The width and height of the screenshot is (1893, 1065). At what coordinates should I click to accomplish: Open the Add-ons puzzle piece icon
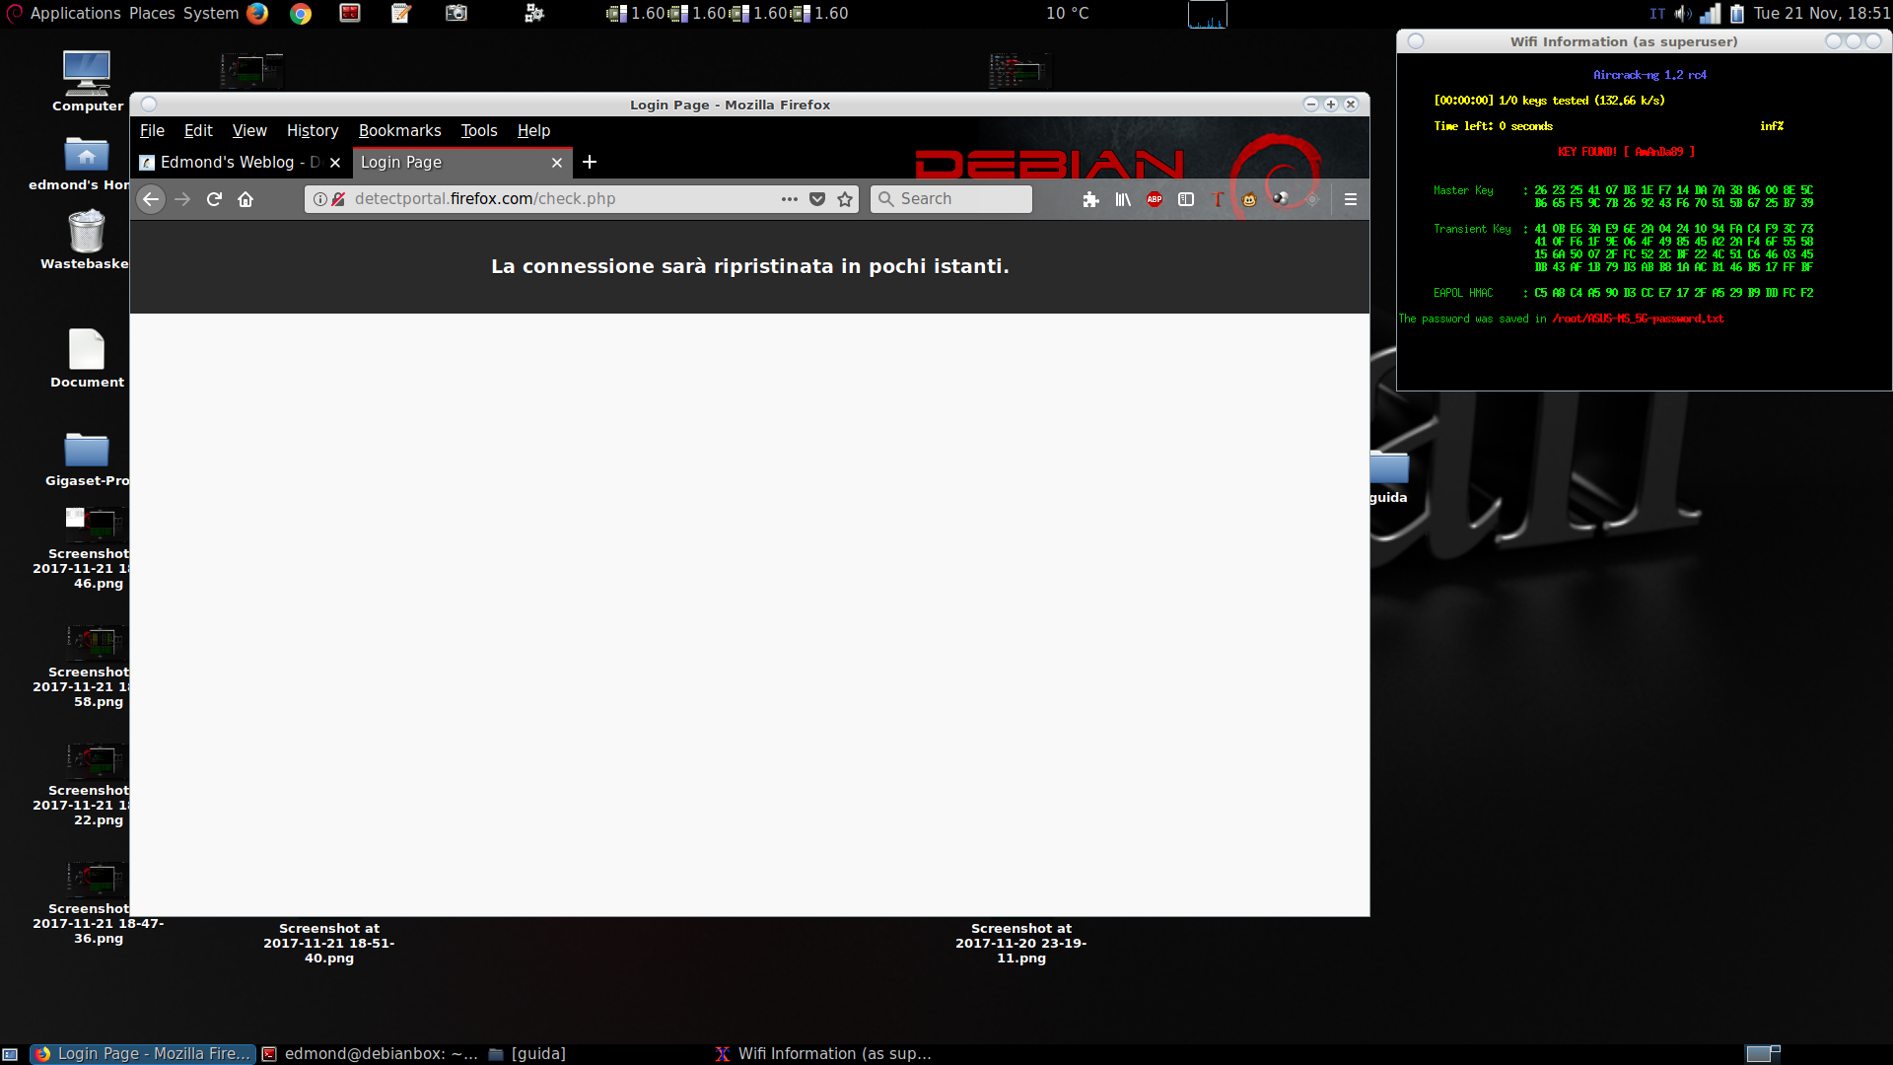pos(1090,199)
